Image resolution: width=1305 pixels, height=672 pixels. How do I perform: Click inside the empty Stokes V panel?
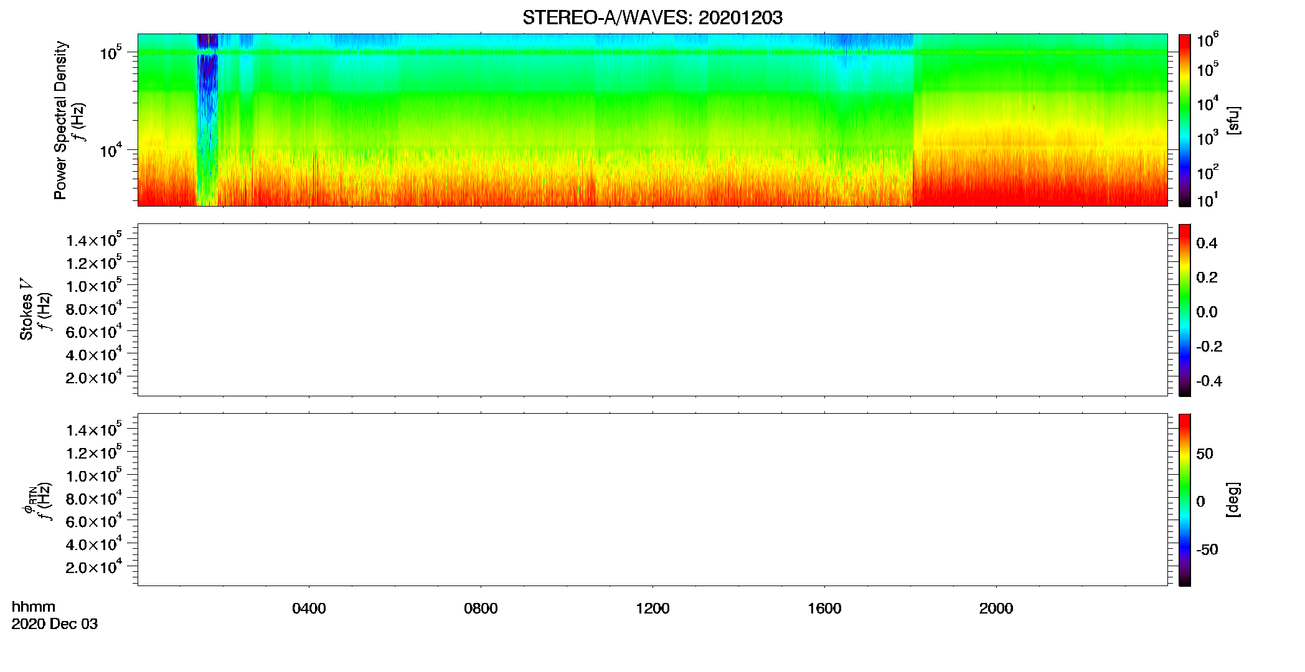pos(652,309)
